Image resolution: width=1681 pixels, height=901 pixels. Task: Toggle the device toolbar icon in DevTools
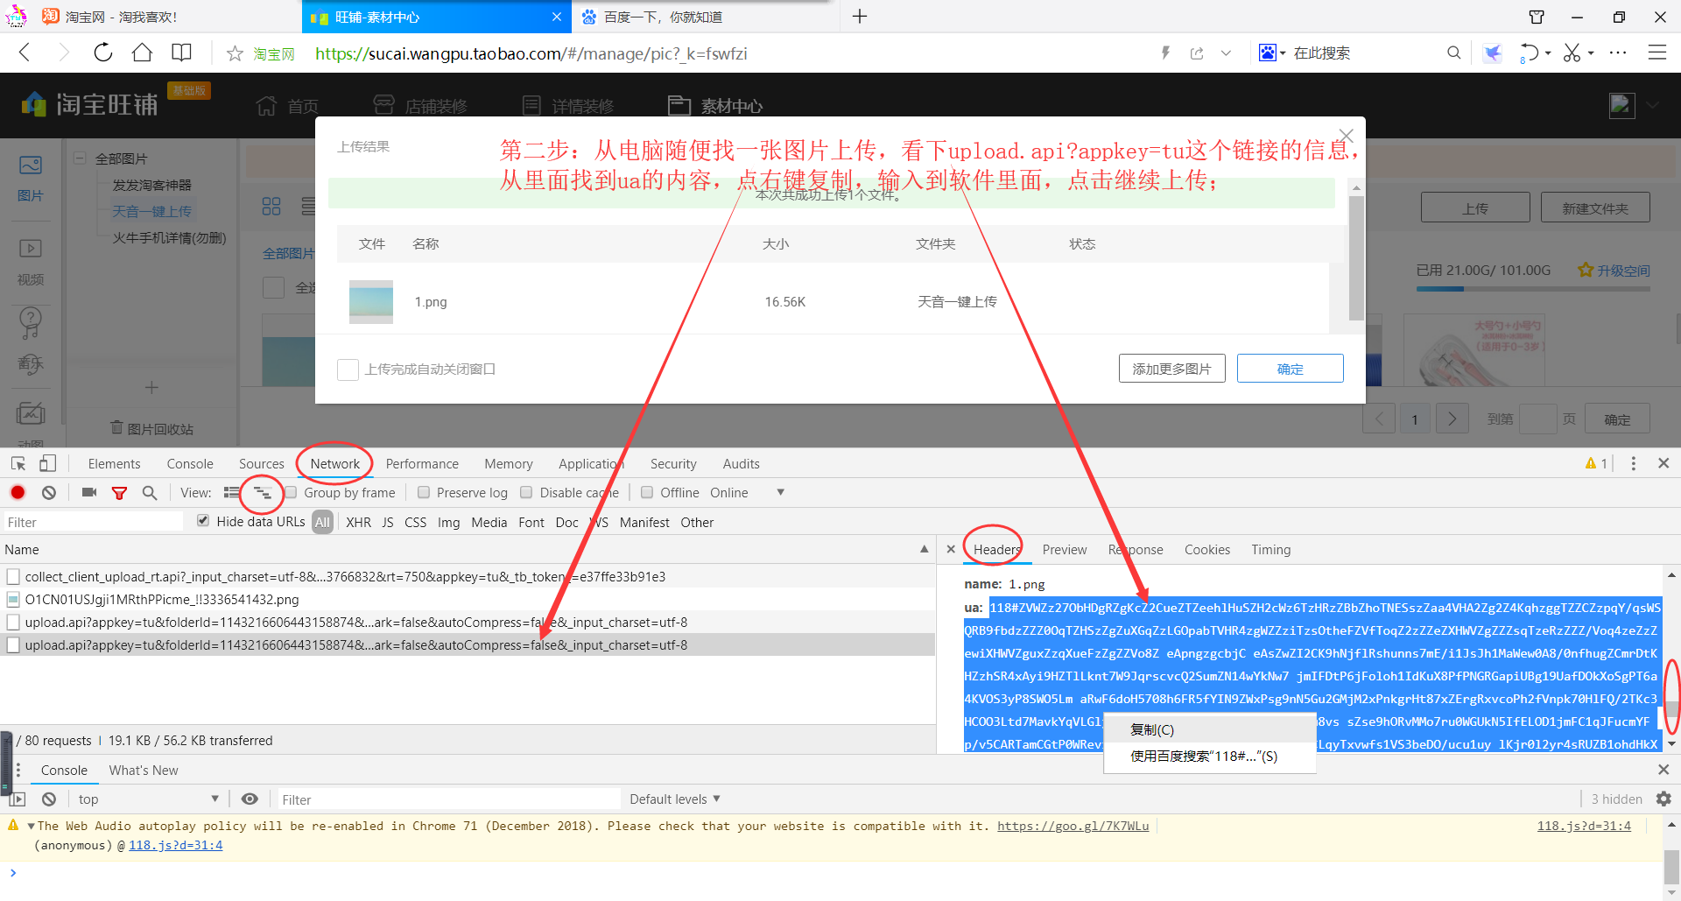[x=48, y=464]
